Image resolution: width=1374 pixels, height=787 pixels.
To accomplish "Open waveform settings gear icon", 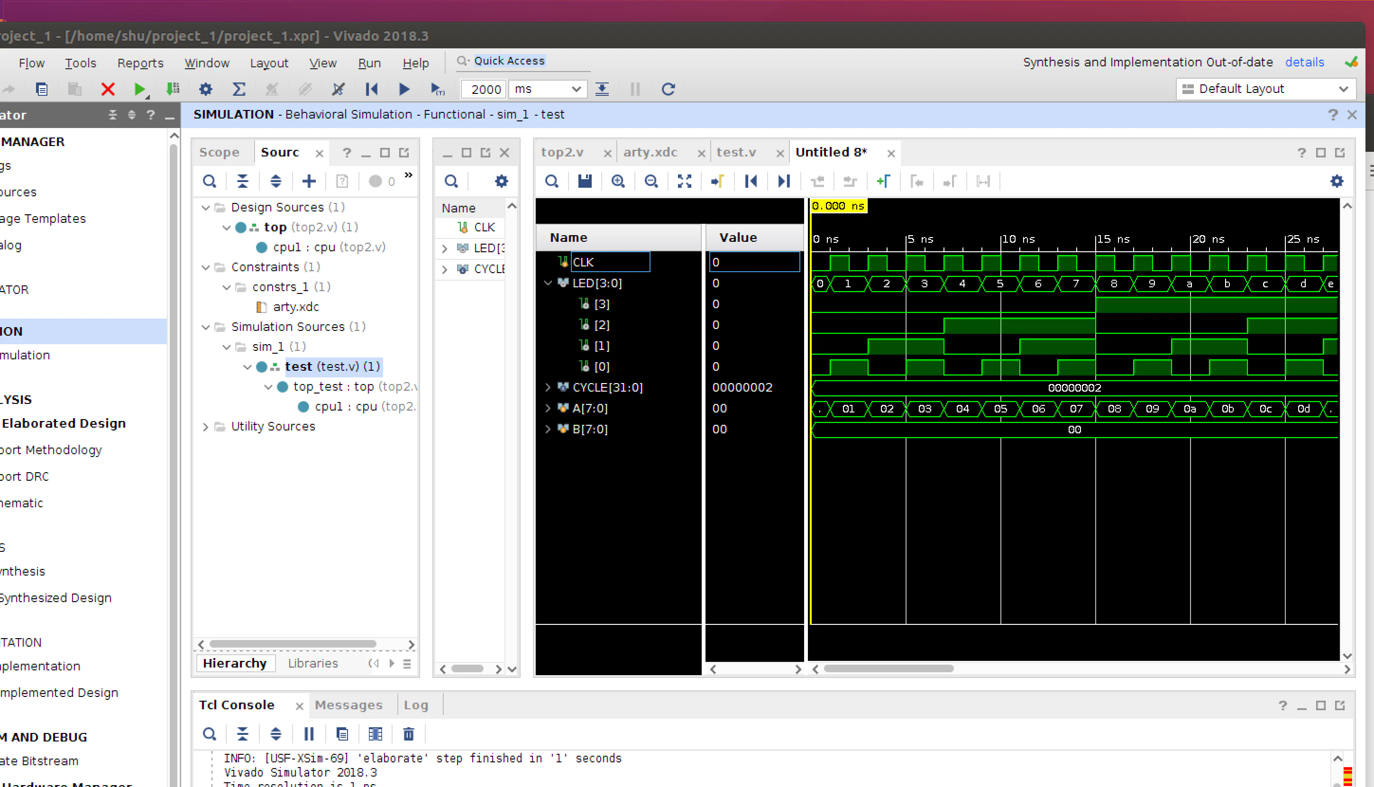I will 1337,181.
